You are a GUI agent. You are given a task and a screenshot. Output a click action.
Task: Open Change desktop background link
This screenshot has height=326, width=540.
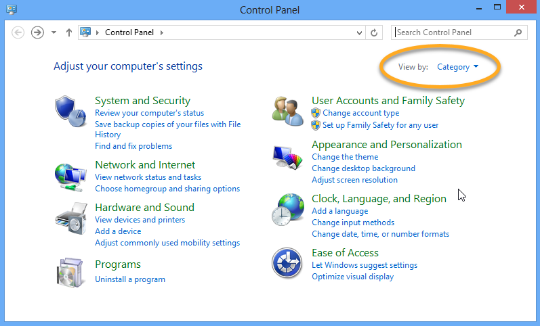tap(363, 168)
